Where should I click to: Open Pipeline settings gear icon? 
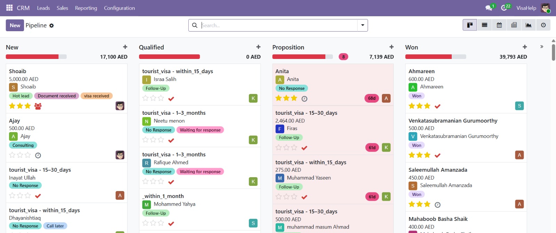[x=51, y=26]
